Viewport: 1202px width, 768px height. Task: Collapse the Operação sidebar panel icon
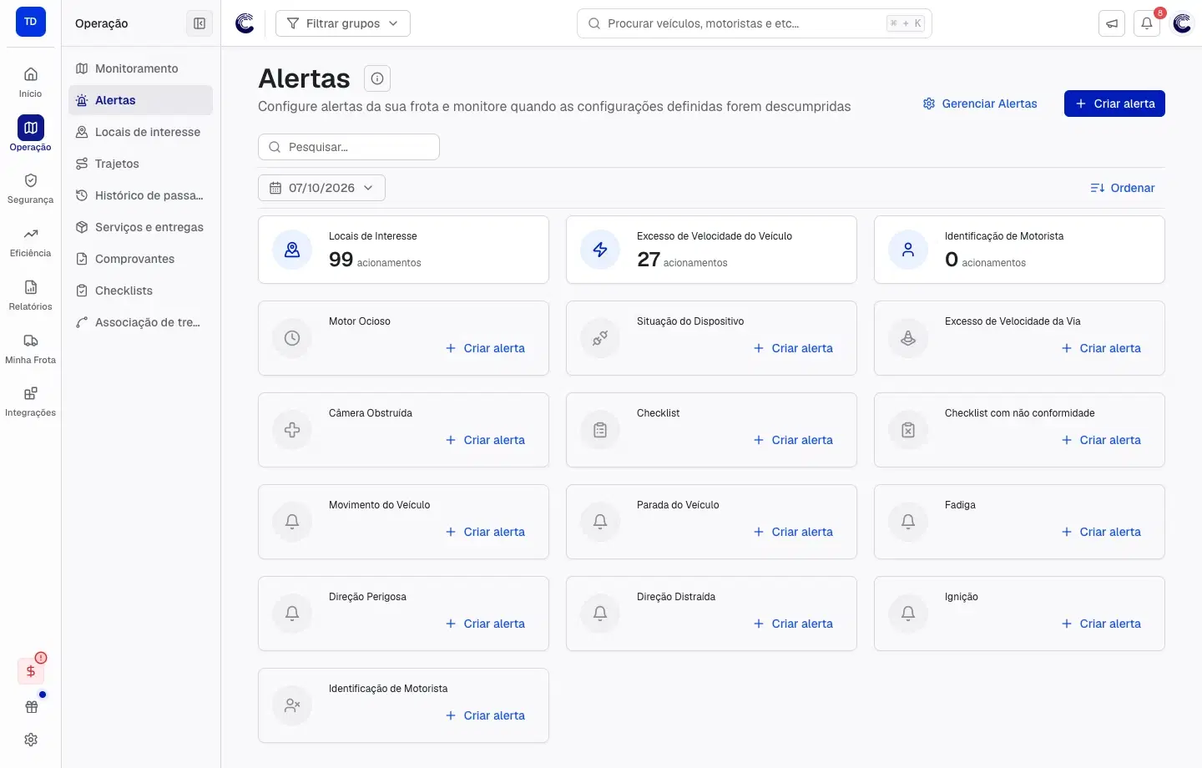[x=199, y=23]
